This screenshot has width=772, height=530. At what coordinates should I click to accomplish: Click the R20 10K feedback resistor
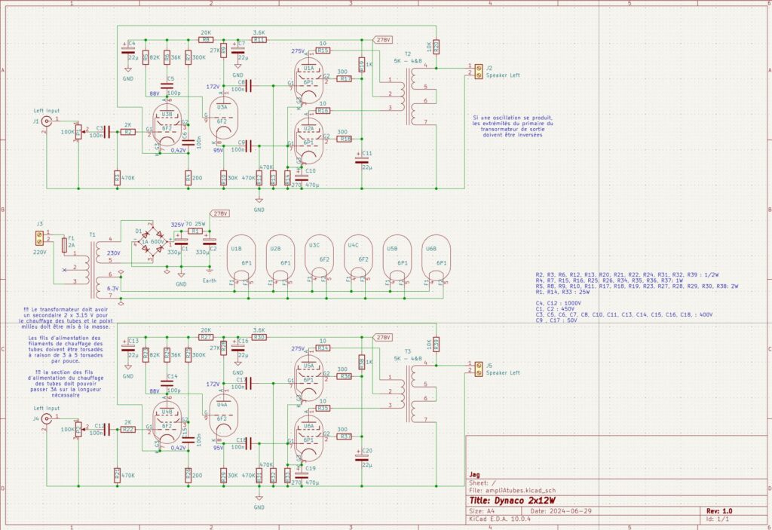(437, 47)
